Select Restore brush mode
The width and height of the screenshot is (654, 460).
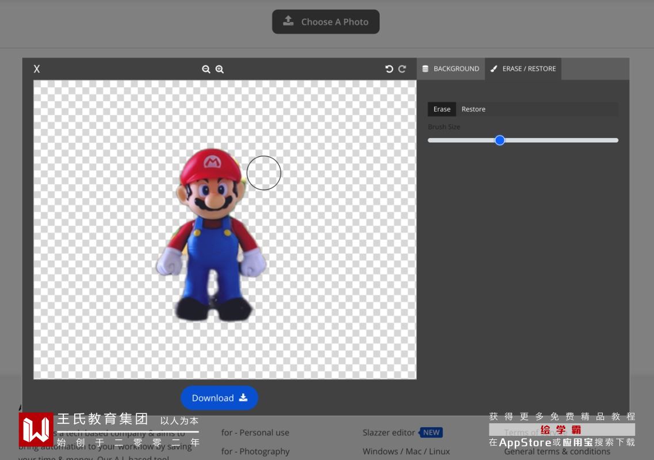(473, 109)
